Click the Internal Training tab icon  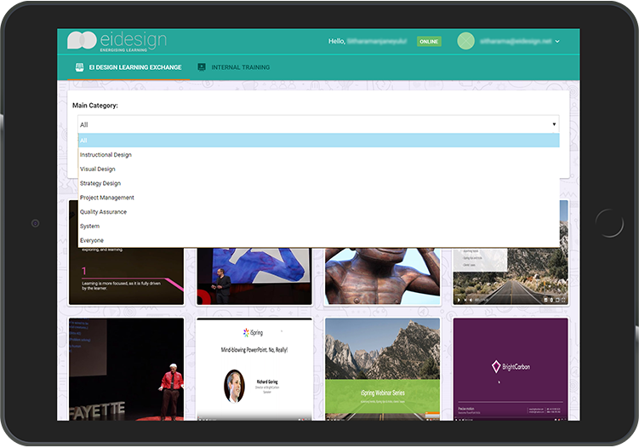pyautogui.click(x=202, y=67)
